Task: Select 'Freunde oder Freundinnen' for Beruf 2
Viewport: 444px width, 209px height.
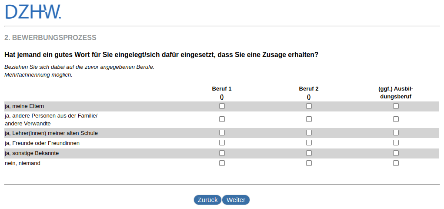Action: [309, 142]
